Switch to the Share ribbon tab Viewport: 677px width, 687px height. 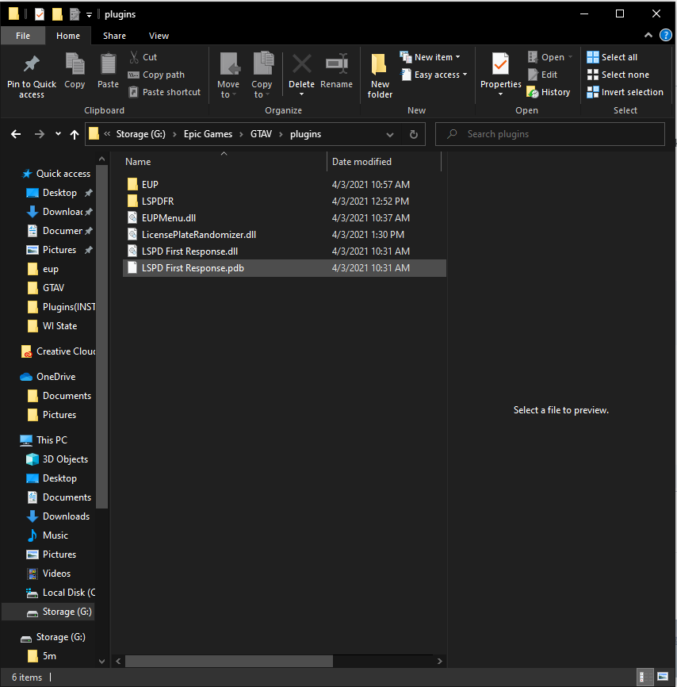(114, 36)
